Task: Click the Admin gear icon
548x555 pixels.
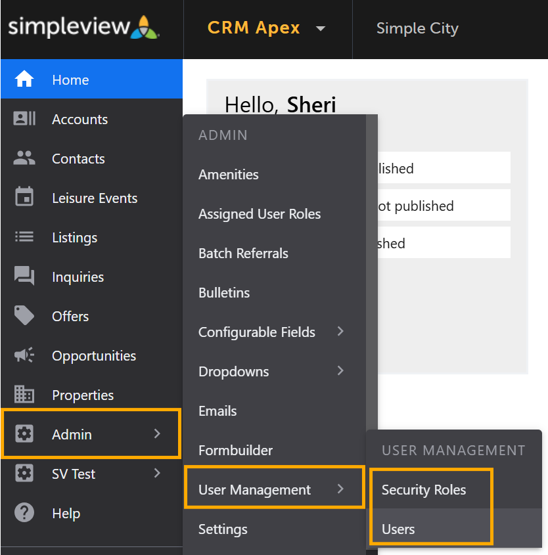Action: (x=24, y=433)
